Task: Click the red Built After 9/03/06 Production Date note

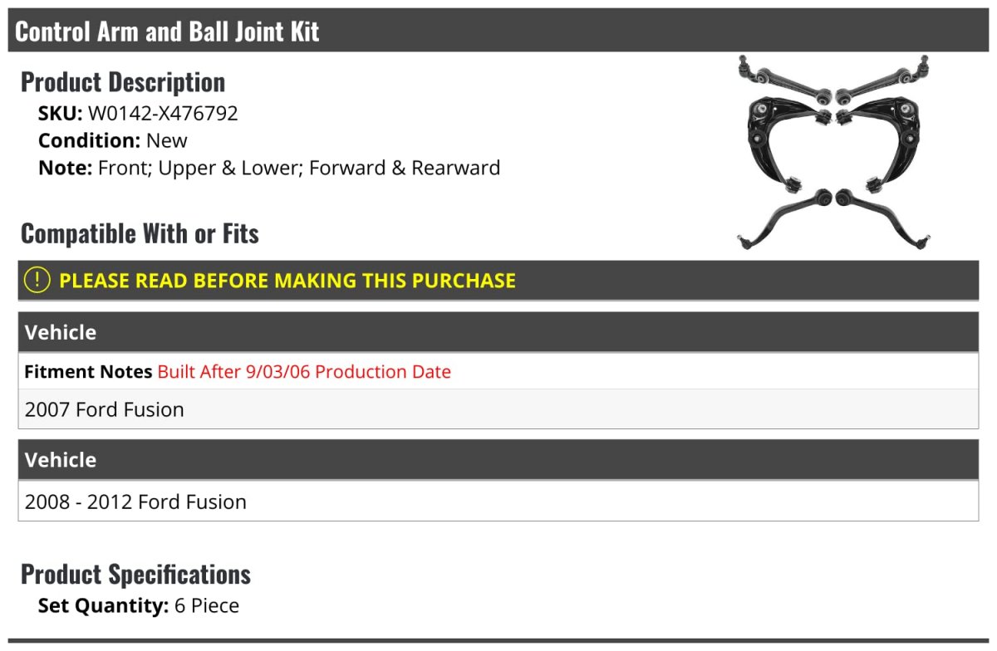Action: (304, 371)
